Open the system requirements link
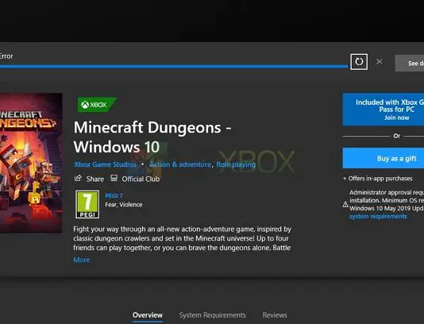 378,216
